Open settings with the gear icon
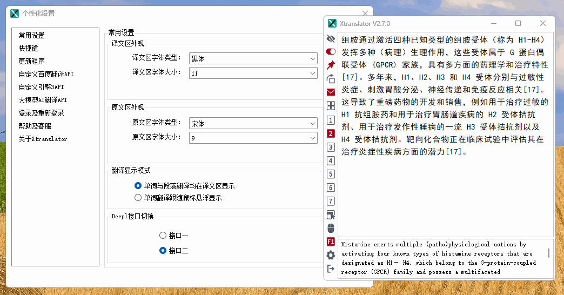Viewport: 564px width, 295px height. pos(331,255)
